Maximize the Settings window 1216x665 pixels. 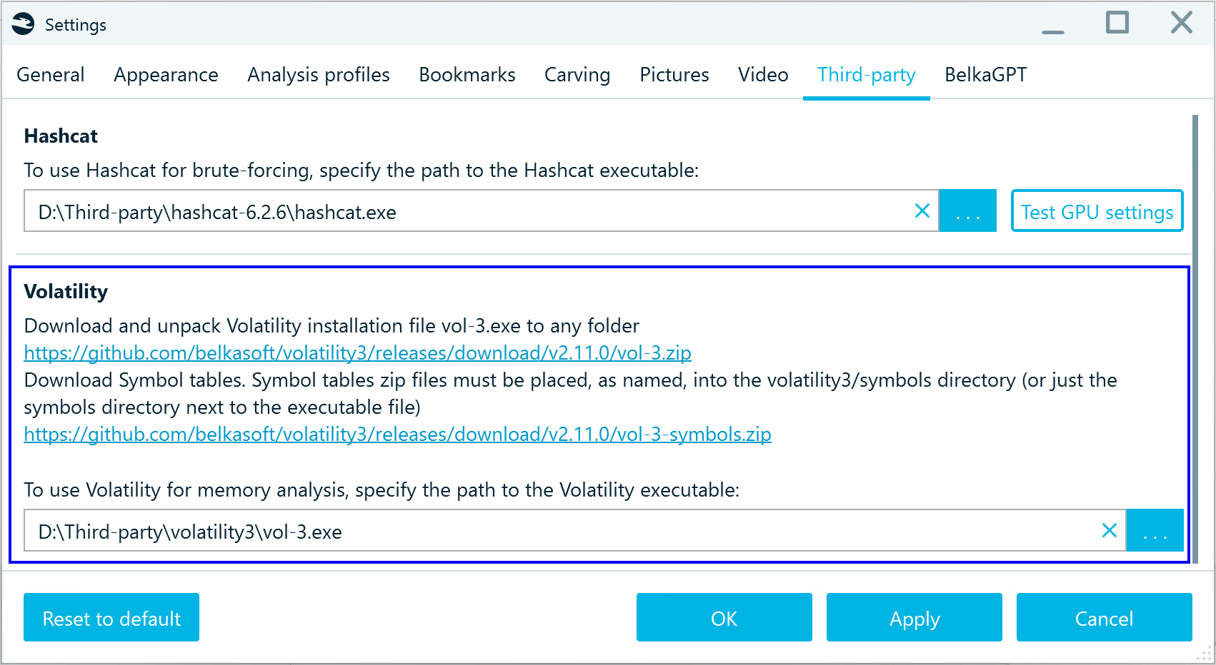pos(1117,23)
